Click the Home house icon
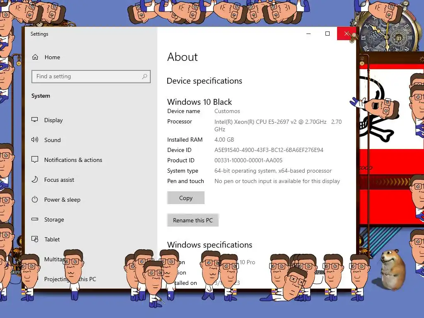 coord(35,57)
